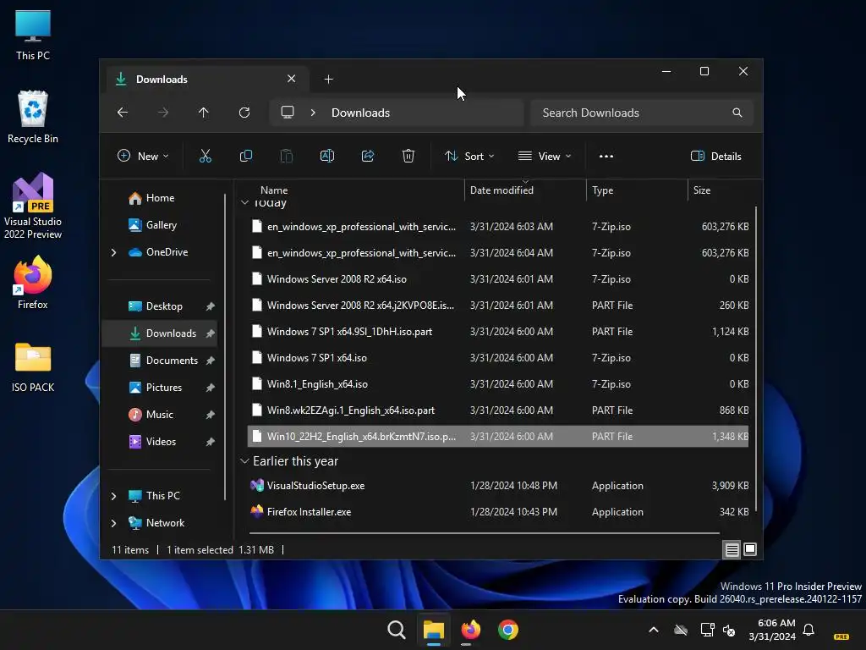Click breadcrumb chevron before Downloads

coord(313,113)
